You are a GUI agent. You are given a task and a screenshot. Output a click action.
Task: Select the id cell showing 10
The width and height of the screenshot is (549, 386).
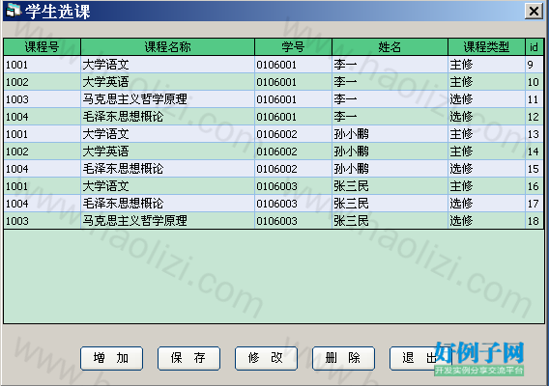coord(535,82)
